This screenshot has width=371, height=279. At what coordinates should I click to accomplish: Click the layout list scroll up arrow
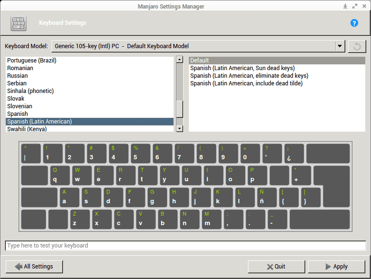coord(180,60)
